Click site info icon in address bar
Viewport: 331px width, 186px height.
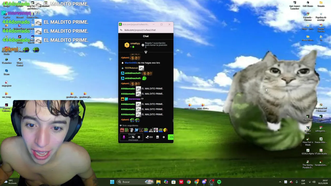pyautogui.click(x=121, y=30)
